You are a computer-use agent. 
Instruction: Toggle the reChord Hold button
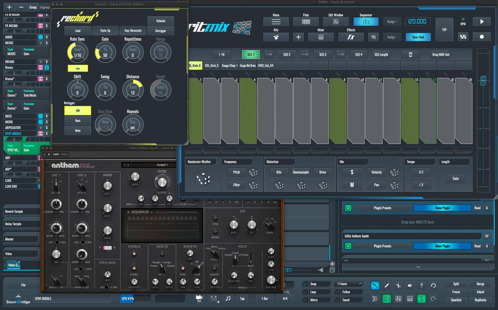click(78, 31)
